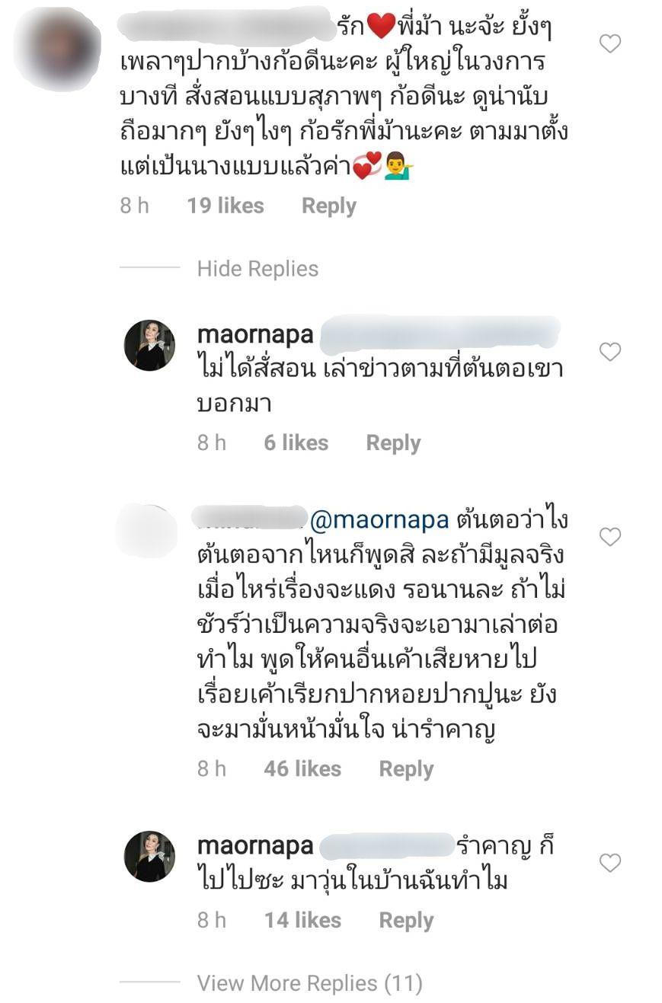Collapse thread with Hide Replies
The height and width of the screenshot is (1003, 662).
[257, 269]
